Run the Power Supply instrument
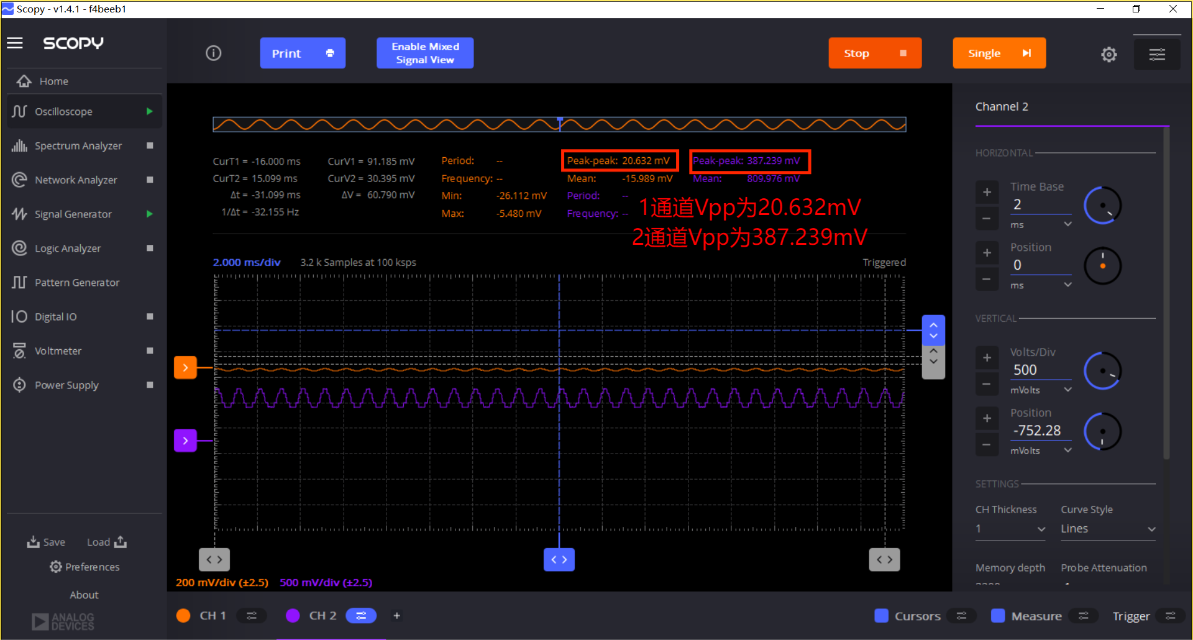 click(149, 385)
